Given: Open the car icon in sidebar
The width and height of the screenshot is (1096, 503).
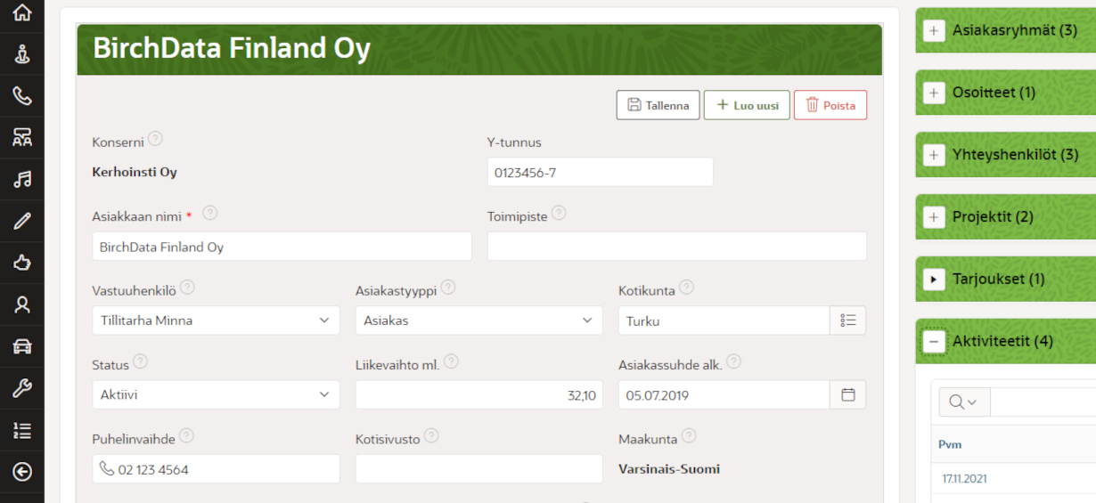Looking at the screenshot, I should 22,346.
